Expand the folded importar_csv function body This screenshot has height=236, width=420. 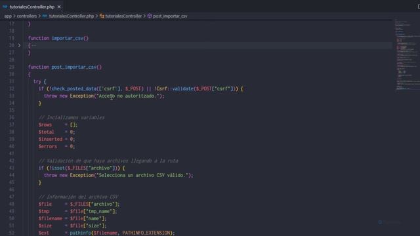[x=19, y=45]
